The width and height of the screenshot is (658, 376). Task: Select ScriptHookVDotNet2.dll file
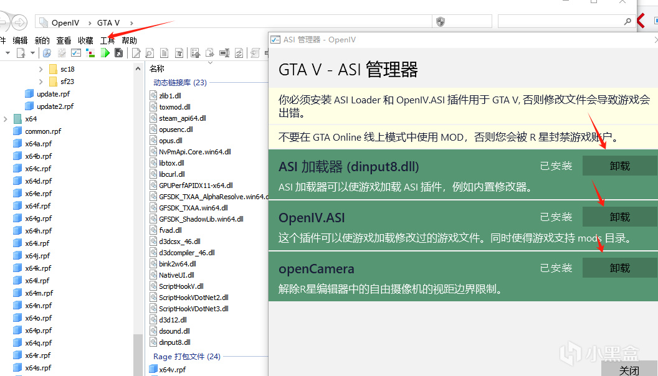pyautogui.click(x=194, y=298)
